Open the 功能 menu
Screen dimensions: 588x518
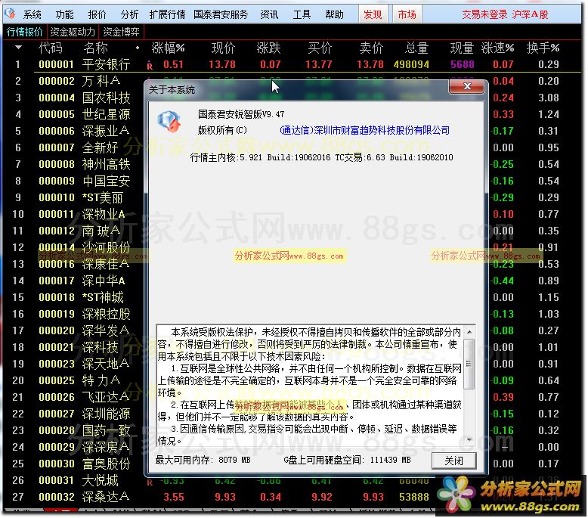coord(64,14)
